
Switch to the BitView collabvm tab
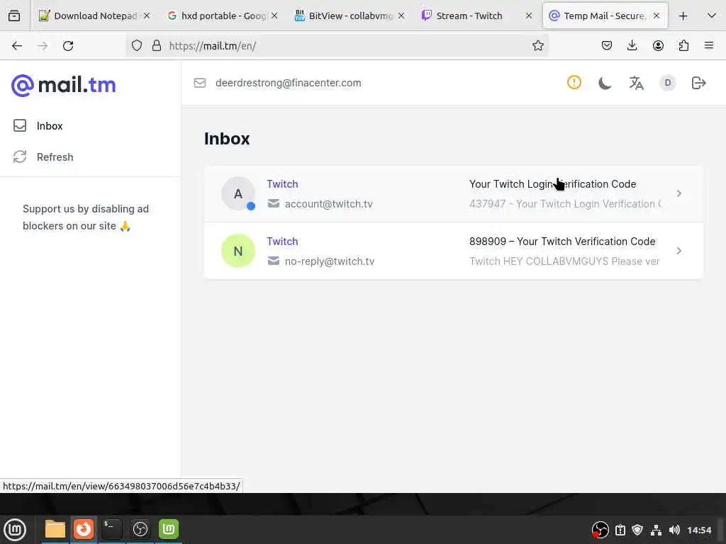point(350,16)
